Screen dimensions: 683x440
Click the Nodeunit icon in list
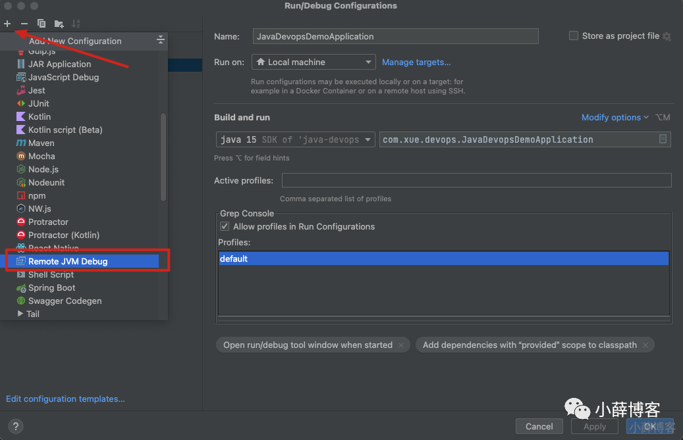click(21, 183)
